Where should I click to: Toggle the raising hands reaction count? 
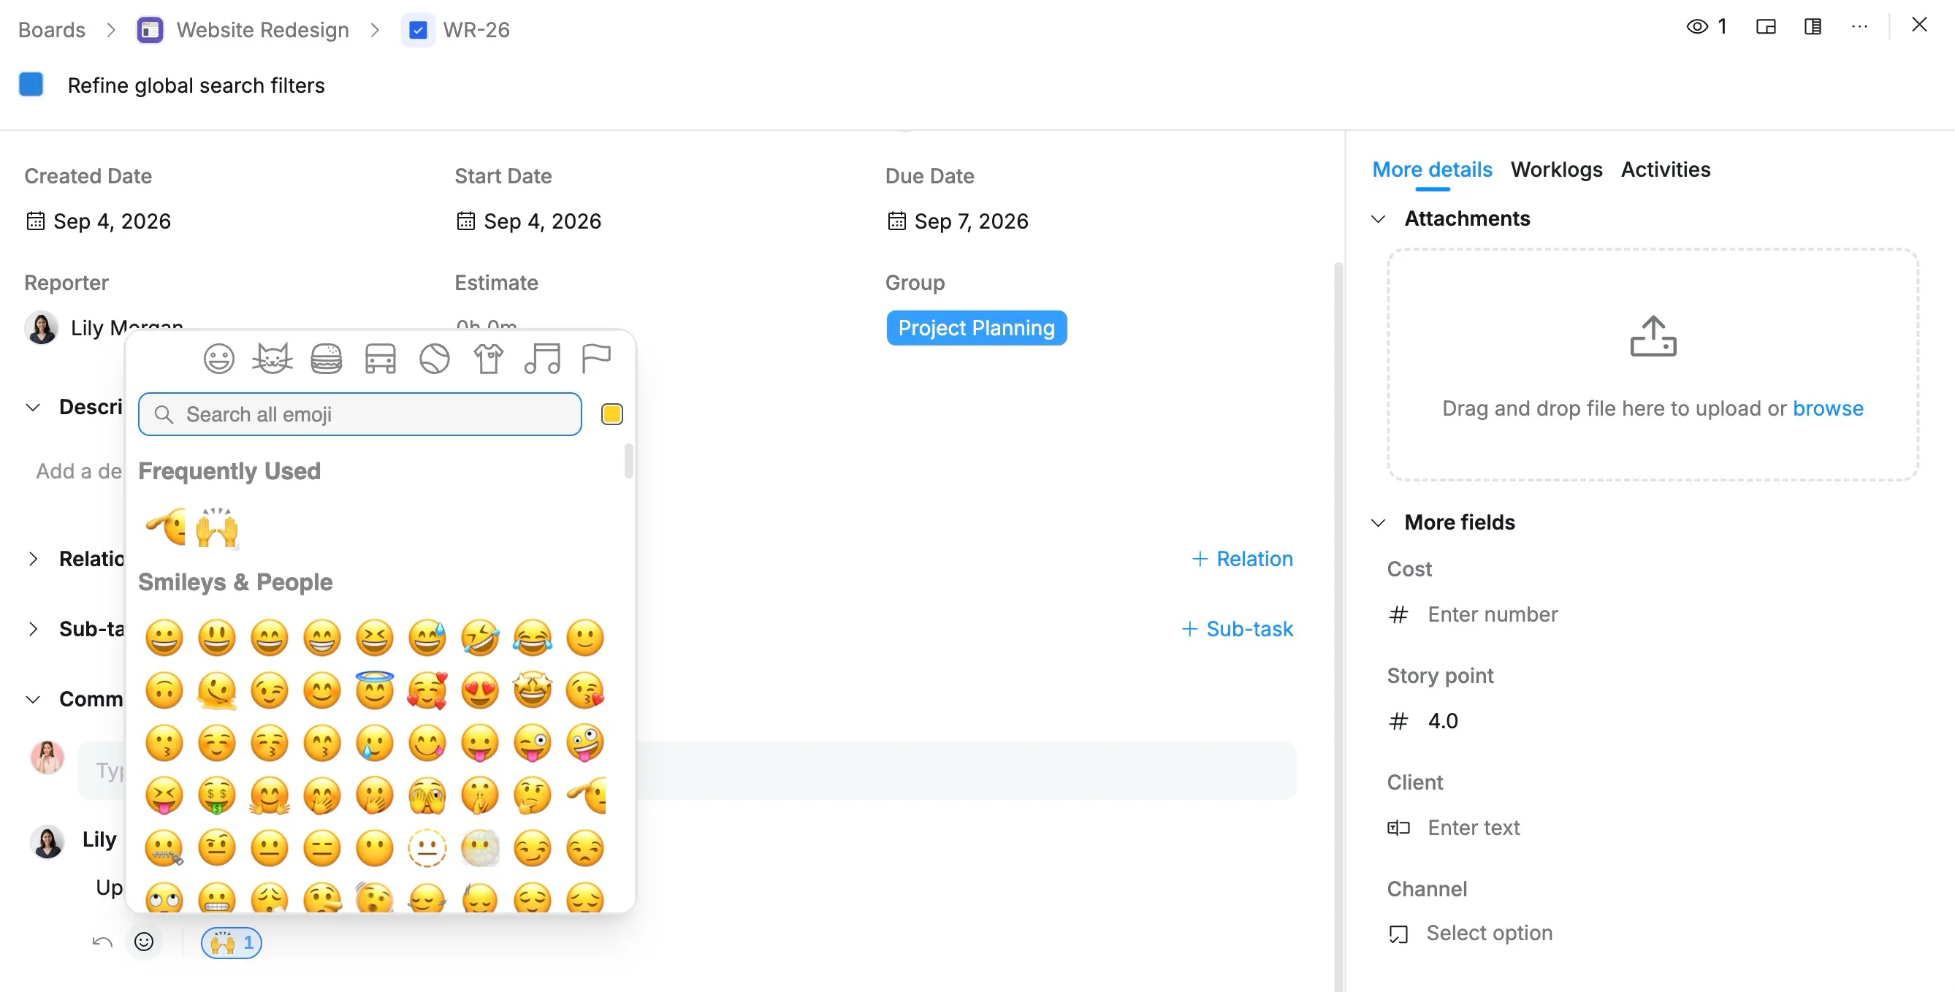point(232,942)
